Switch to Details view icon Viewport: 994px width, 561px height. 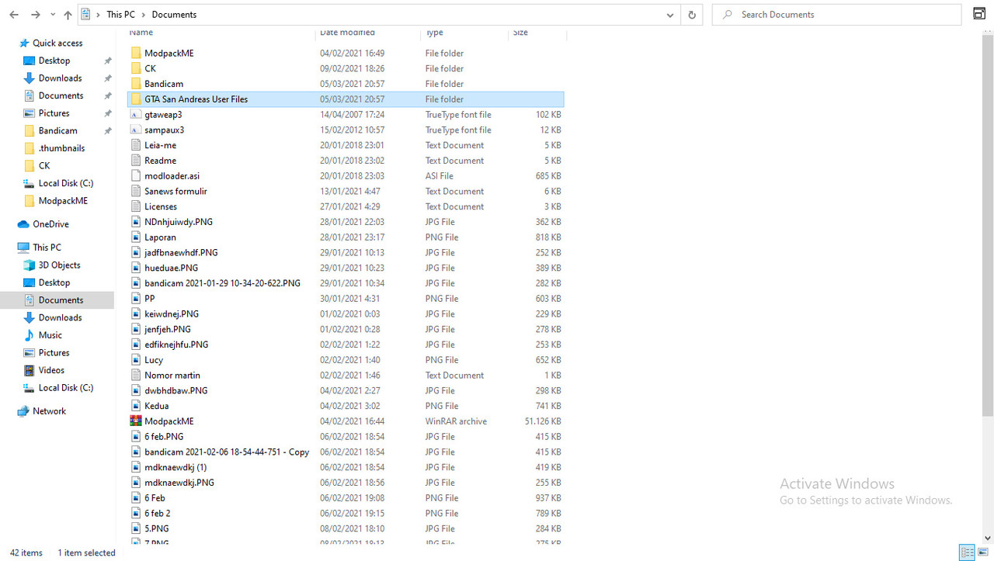click(x=967, y=552)
